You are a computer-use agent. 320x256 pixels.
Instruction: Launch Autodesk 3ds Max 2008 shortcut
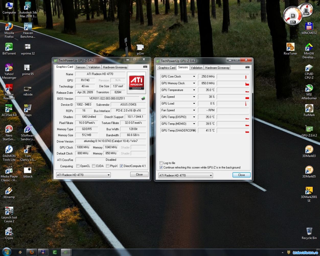pyautogui.click(x=28, y=10)
